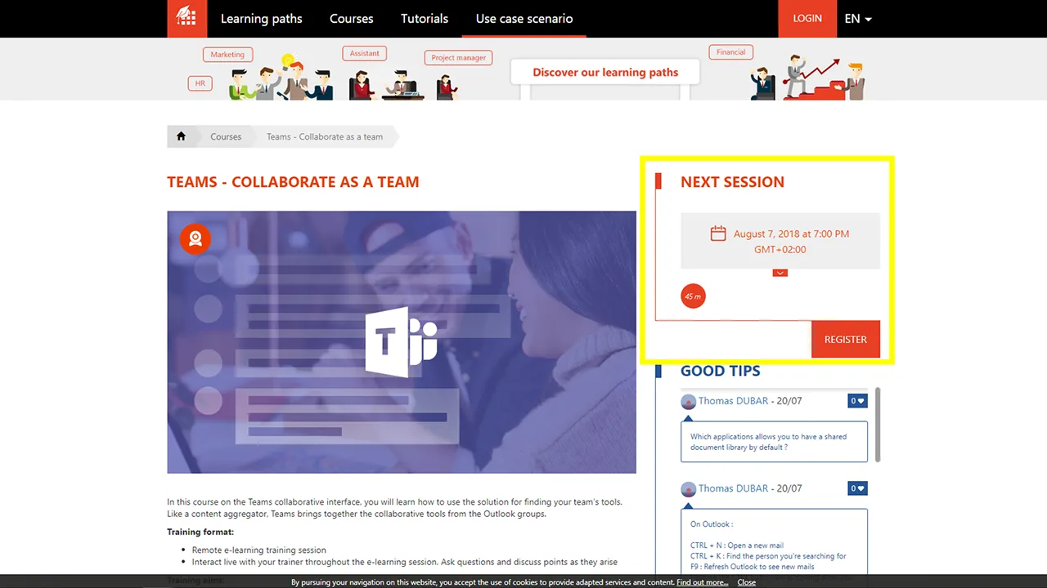Click the NEXT SESSION heading
The height and width of the screenshot is (588, 1047).
click(x=732, y=182)
